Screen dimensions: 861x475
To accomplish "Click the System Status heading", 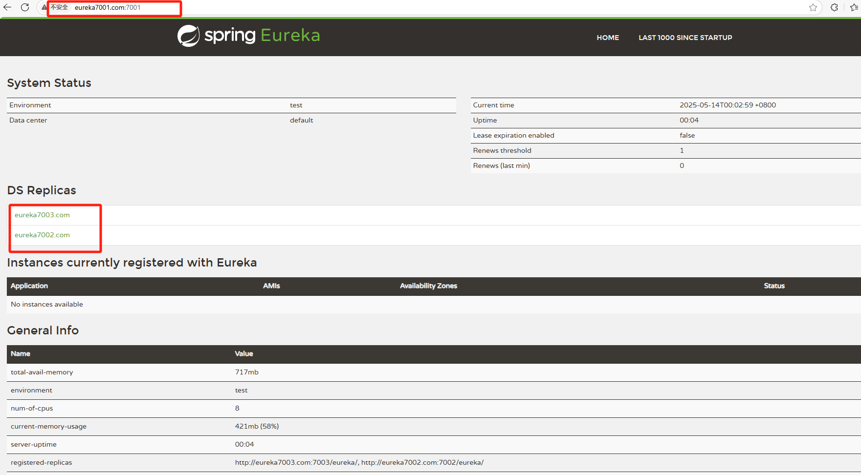I will 49,83.
